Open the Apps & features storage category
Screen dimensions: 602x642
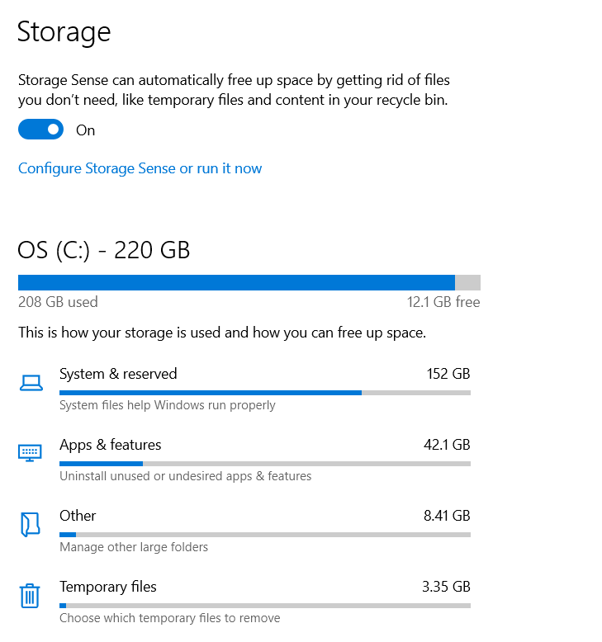[x=110, y=445]
